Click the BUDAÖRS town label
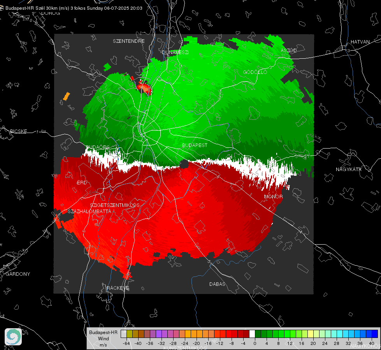Screen dimensions: 381x350 (98, 147)
